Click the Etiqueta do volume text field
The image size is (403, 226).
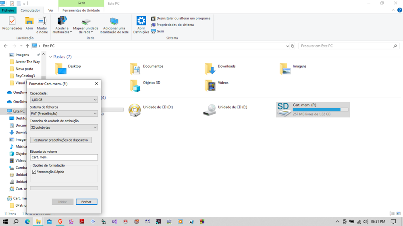pos(64,157)
